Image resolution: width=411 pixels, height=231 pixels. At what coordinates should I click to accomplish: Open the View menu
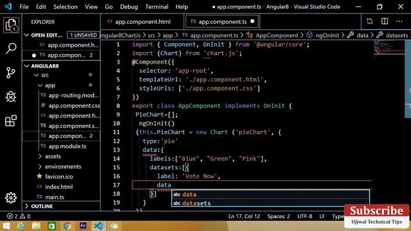(91, 7)
